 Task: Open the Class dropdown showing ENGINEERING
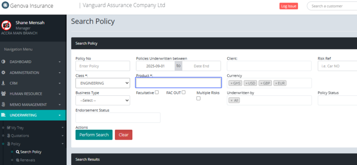coord(103,83)
